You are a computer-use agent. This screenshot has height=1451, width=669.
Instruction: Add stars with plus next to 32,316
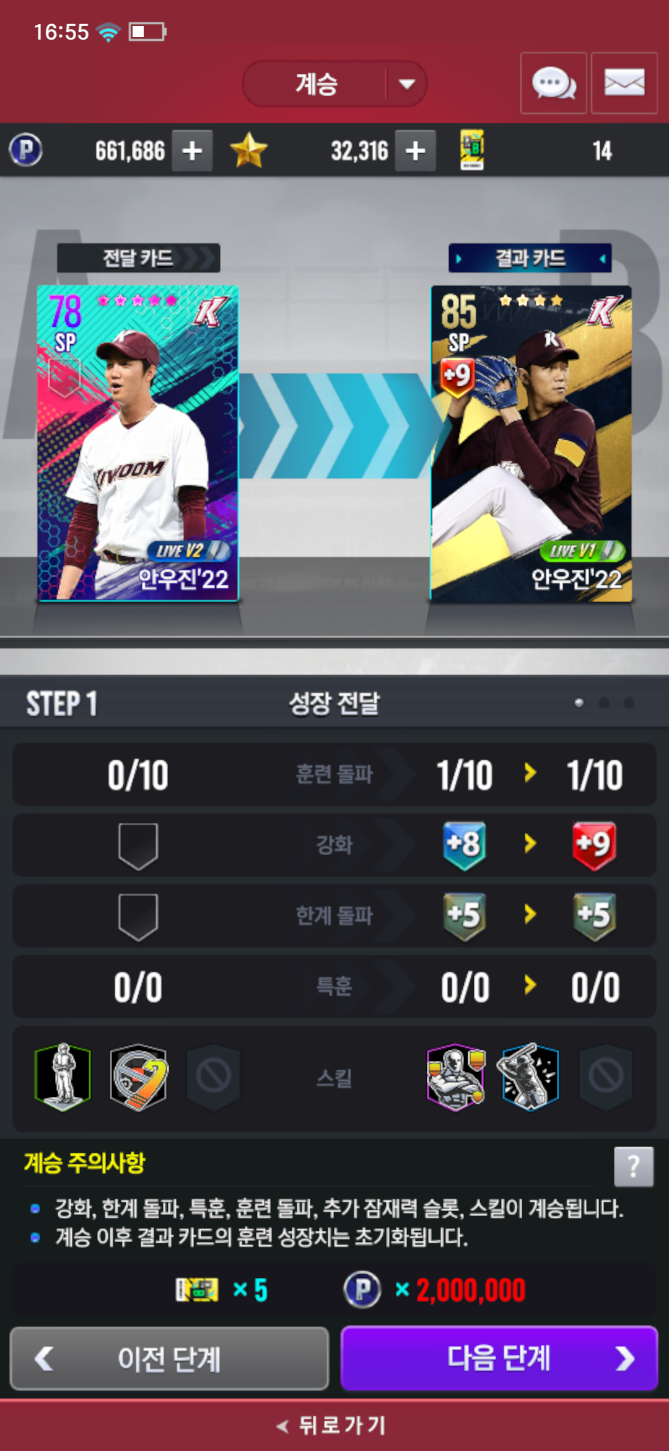[x=415, y=151]
